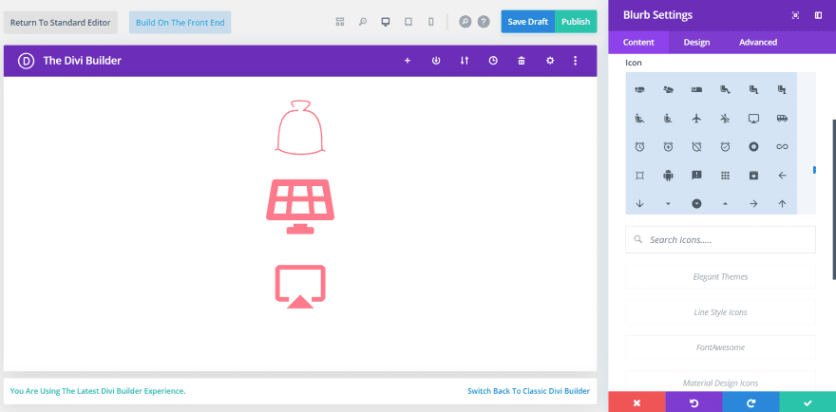Click the trash icon to clear layout
This screenshot has width=836, height=412.
pyautogui.click(x=522, y=61)
